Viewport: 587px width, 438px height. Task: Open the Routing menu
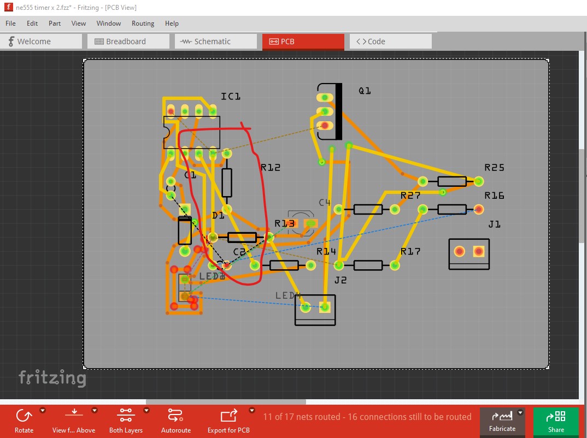(x=143, y=23)
